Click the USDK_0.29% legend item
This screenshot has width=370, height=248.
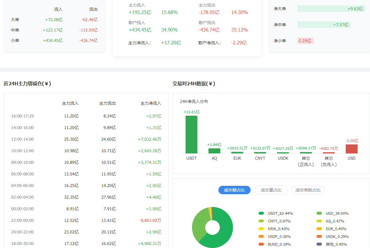[x=333, y=236]
